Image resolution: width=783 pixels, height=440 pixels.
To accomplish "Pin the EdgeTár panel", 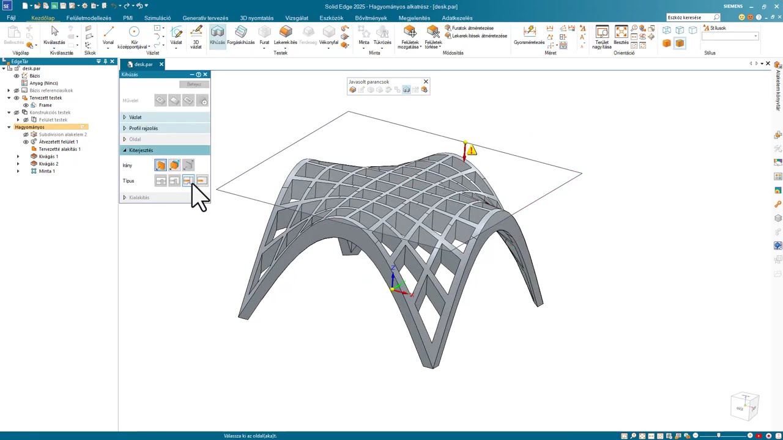I will click(x=105, y=62).
